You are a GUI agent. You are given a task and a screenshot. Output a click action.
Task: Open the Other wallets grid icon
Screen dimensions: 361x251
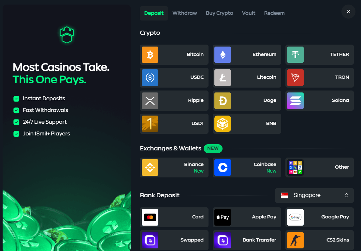296,167
